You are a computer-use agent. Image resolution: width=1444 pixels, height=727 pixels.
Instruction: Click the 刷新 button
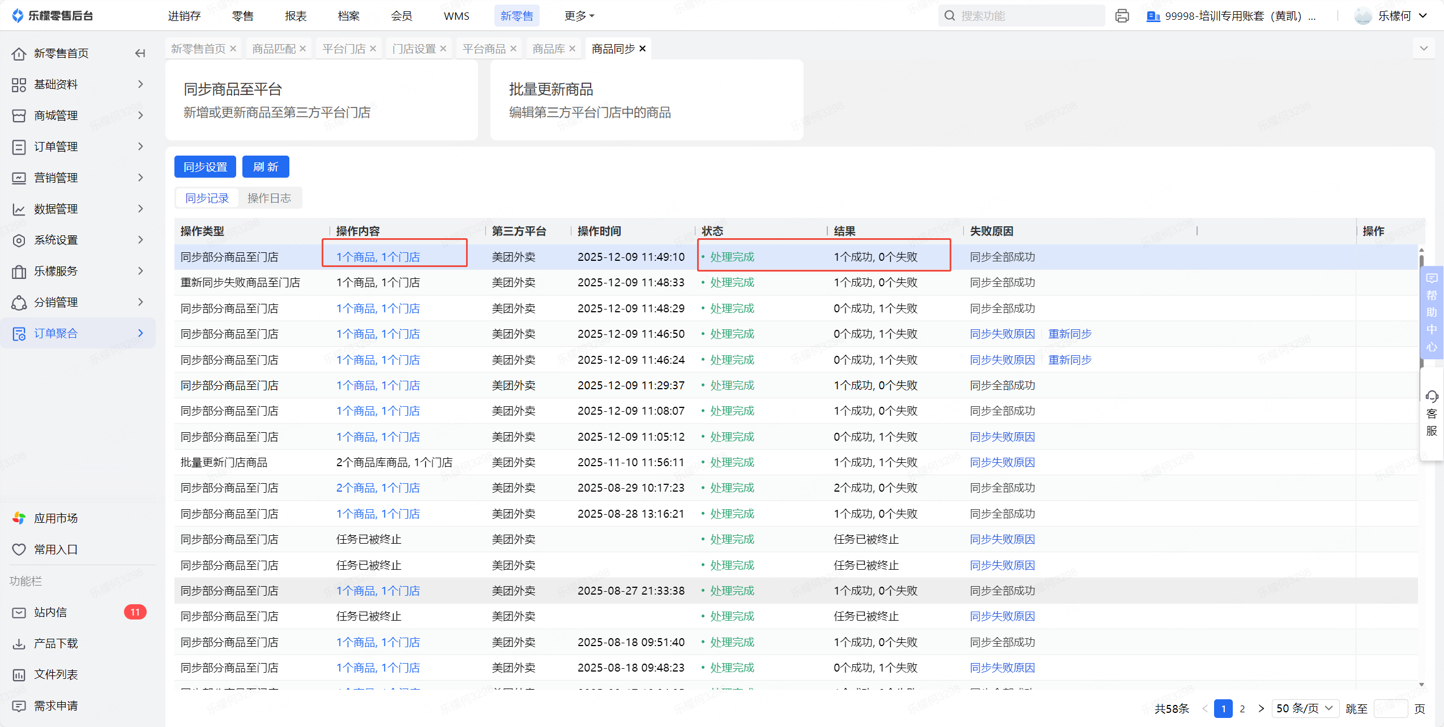point(266,167)
